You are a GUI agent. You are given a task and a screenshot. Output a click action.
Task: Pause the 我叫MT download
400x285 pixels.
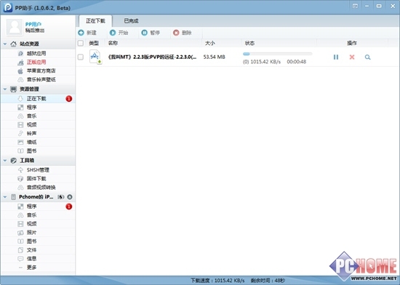(336, 57)
